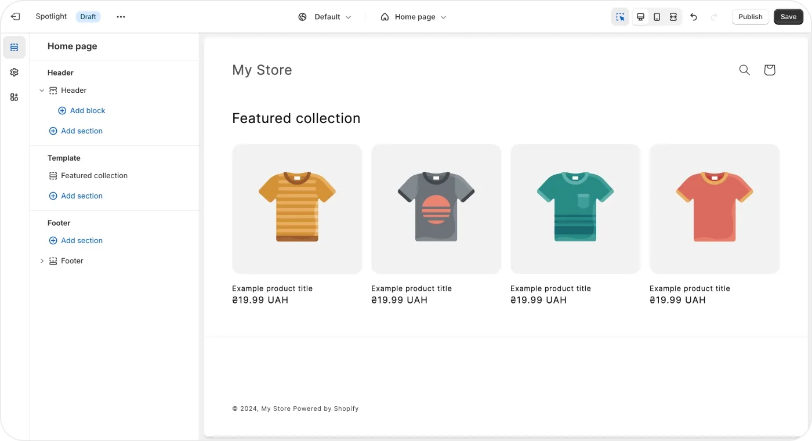Click the exit editor icon top-left

[15, 16]
